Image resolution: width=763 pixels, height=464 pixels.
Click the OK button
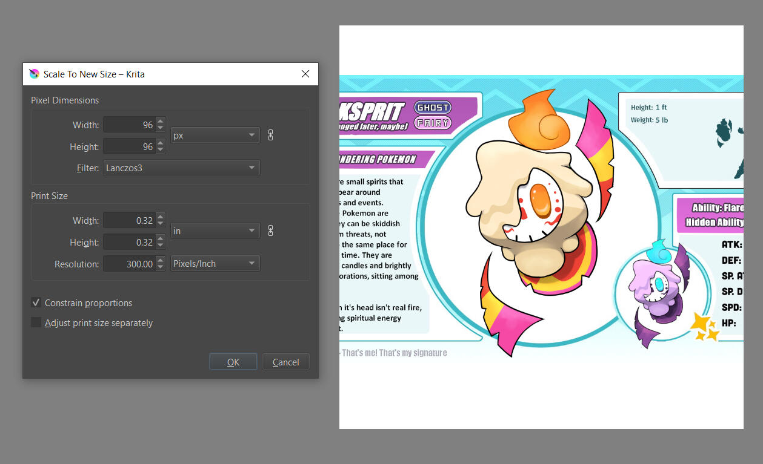(233, 362)
